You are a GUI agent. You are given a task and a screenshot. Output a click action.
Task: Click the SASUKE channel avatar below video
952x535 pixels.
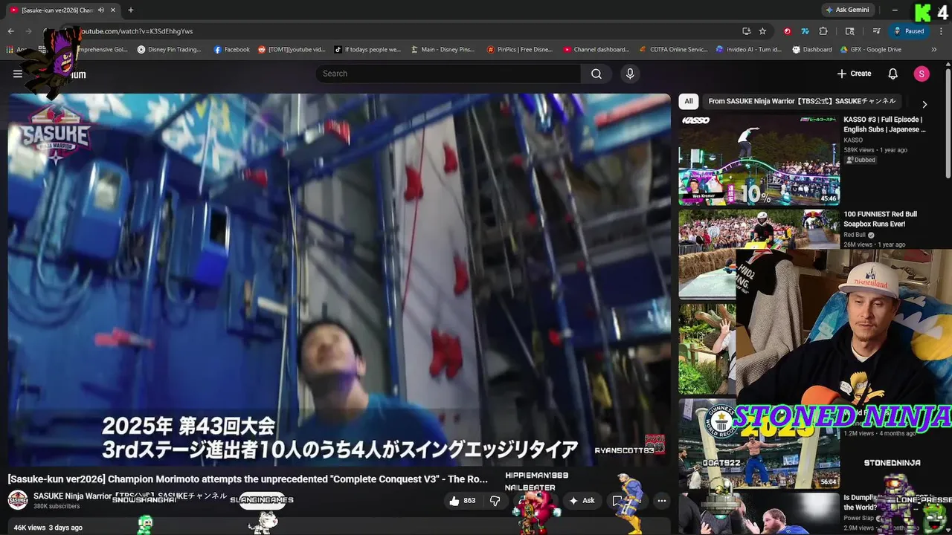click(x=18, y=500)
